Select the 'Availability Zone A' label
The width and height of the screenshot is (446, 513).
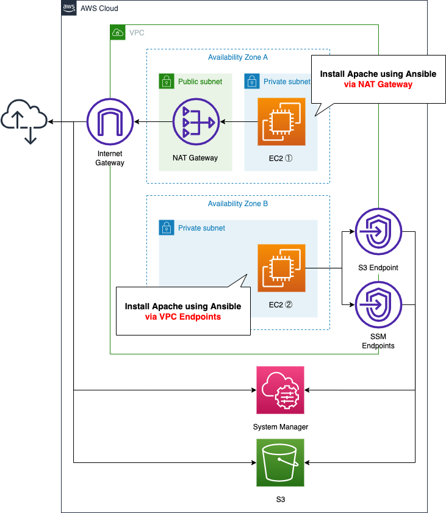pyautogui.click(x=238, y=57)
